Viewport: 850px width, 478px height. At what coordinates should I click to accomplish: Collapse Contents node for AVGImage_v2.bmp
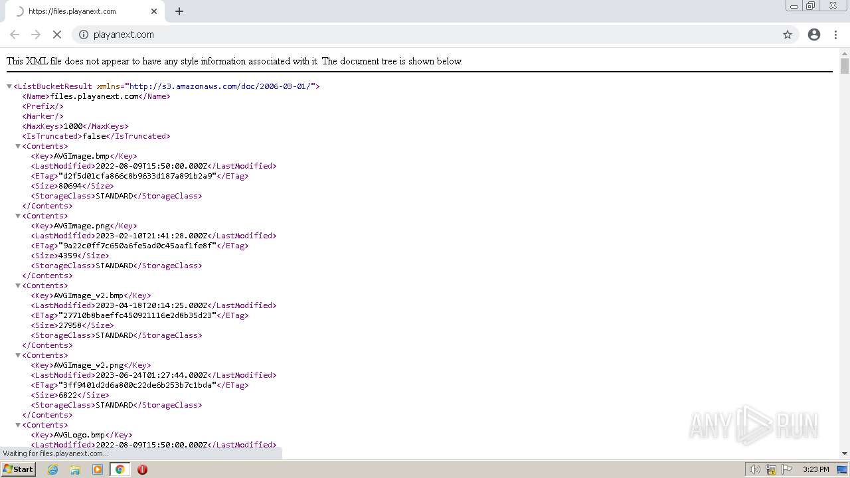click(18, 285)
